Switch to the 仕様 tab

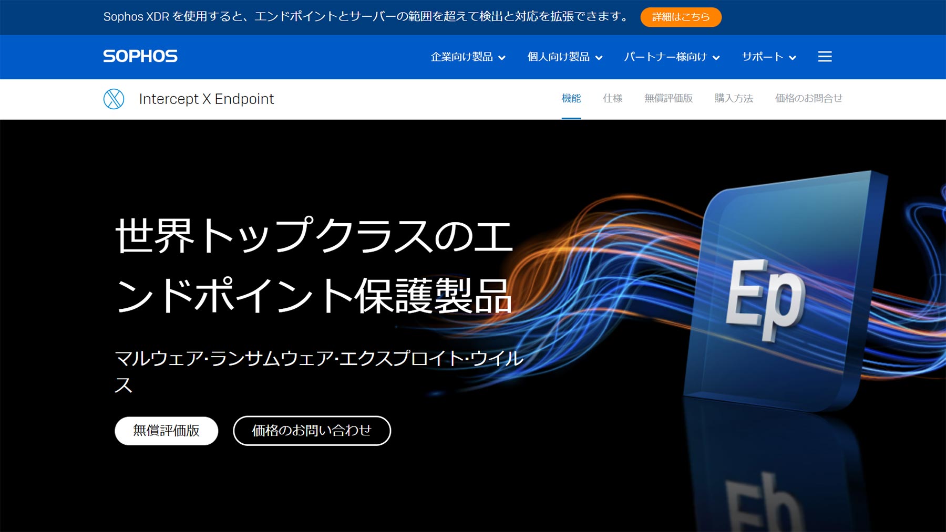pyautogui.click(x=613, y=98)
